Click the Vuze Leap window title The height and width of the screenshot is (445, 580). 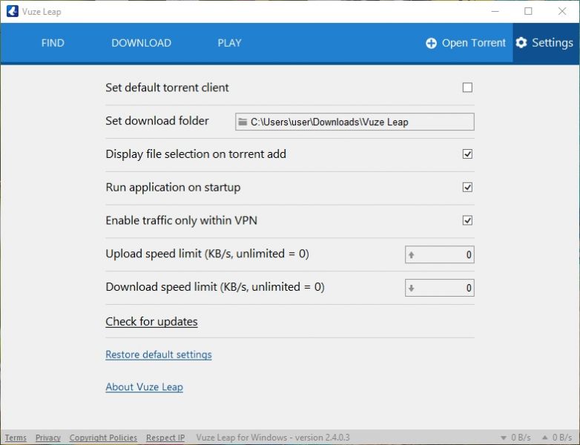(42, 12)
